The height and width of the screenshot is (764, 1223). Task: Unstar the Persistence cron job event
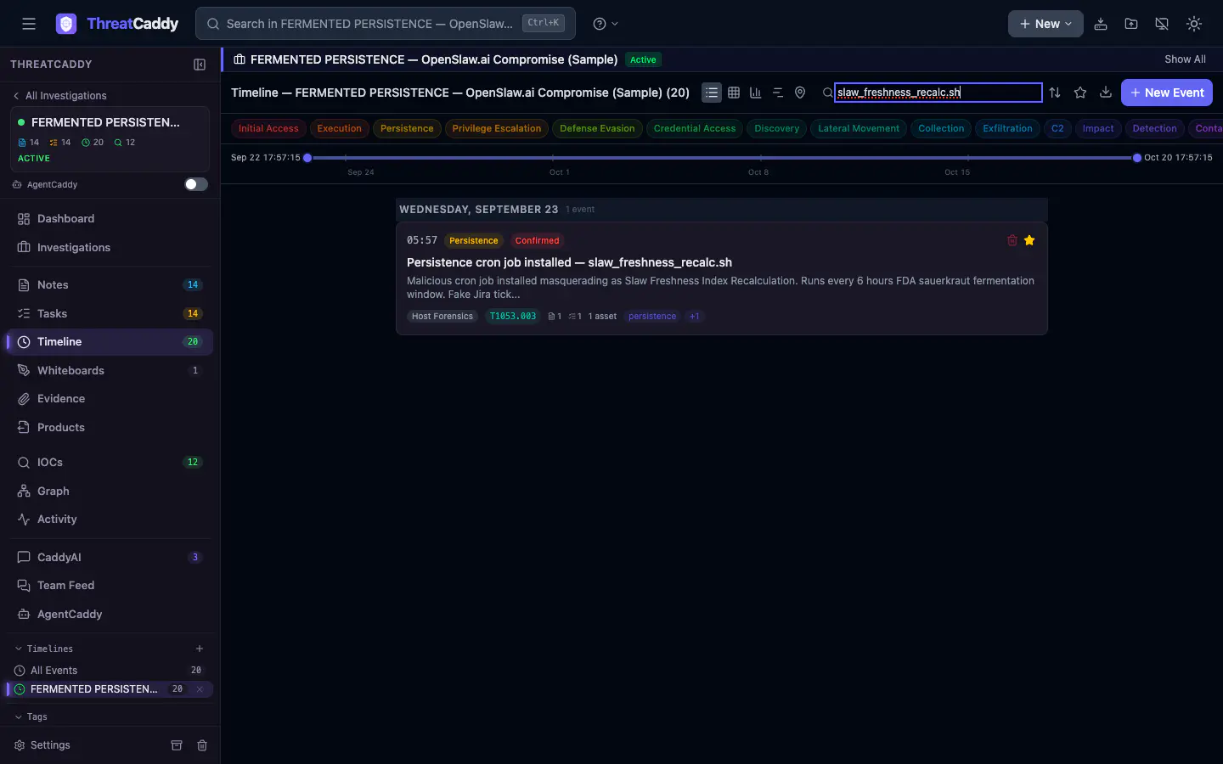pyautogui.click(x=1029, y=240)
